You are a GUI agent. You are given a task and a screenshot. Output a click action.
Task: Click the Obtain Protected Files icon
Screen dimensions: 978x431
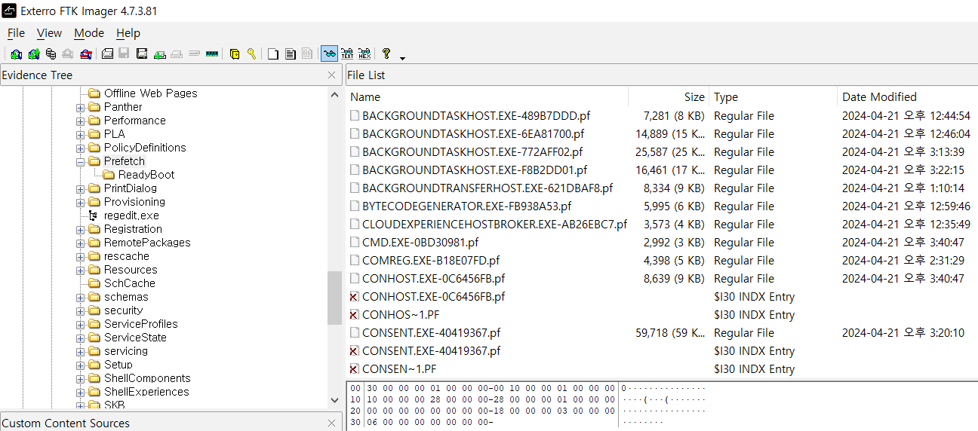click(235, 54)
